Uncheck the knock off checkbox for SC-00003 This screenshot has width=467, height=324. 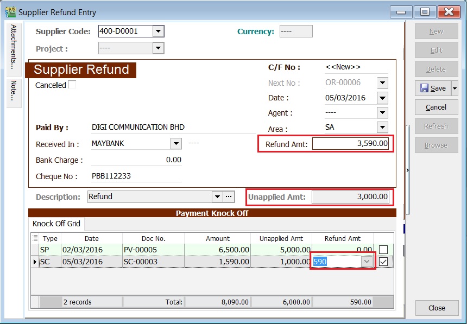point(383,262)
